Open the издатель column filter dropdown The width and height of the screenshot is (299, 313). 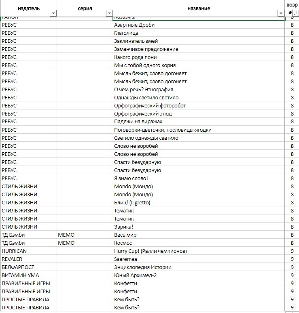53,13
